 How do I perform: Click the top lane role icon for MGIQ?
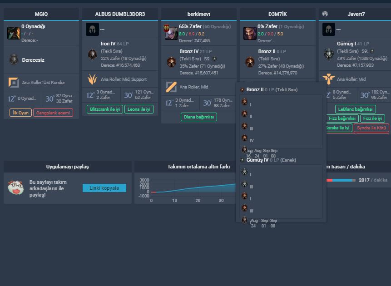(x=14, y=82)
